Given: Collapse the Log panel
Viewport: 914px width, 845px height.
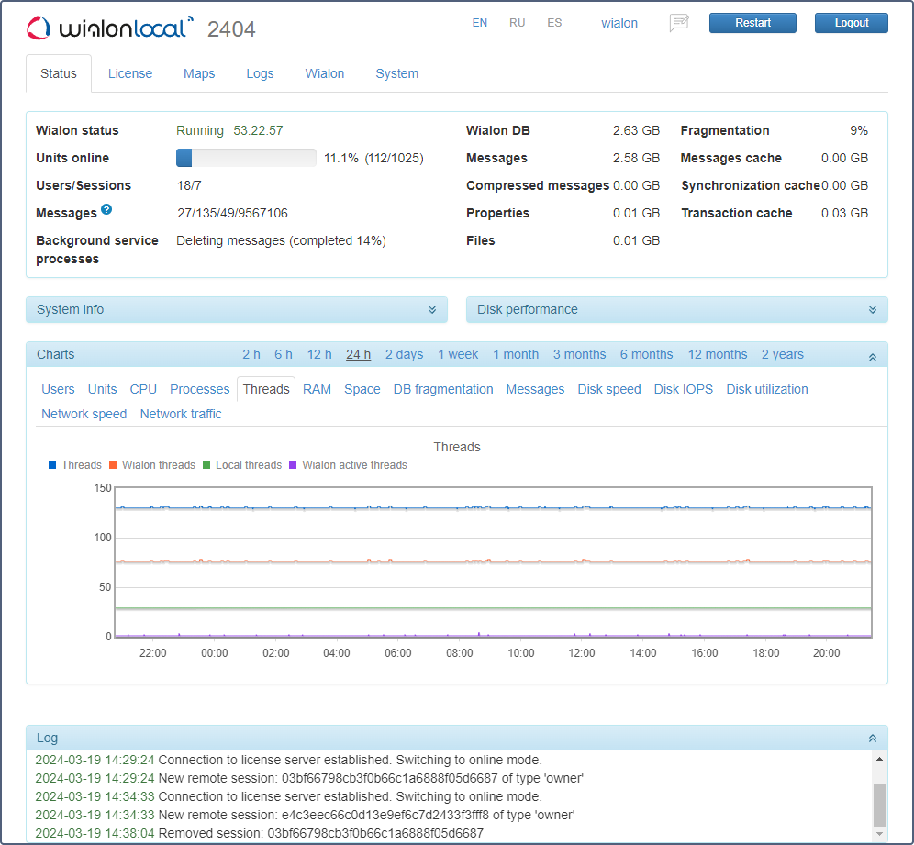Looking at the screenshot, I should tap(872, 739).
